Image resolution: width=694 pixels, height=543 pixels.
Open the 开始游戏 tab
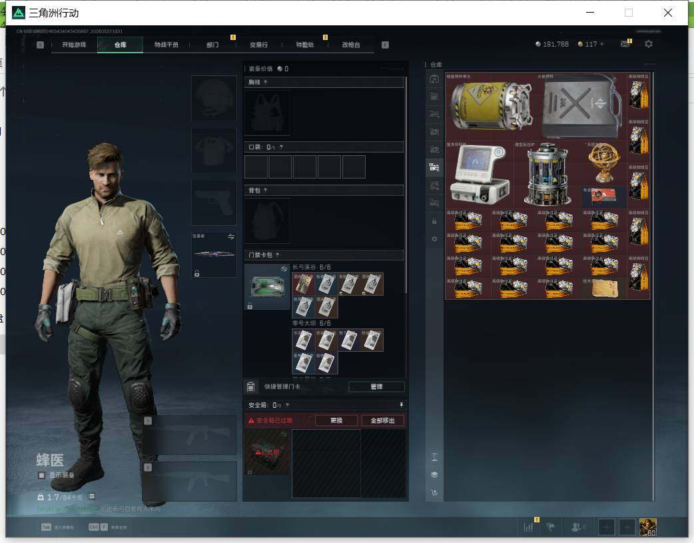74,45
